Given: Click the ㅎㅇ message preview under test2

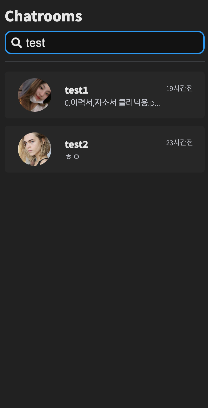Looking at the screenshot, I should pos(72,156).
